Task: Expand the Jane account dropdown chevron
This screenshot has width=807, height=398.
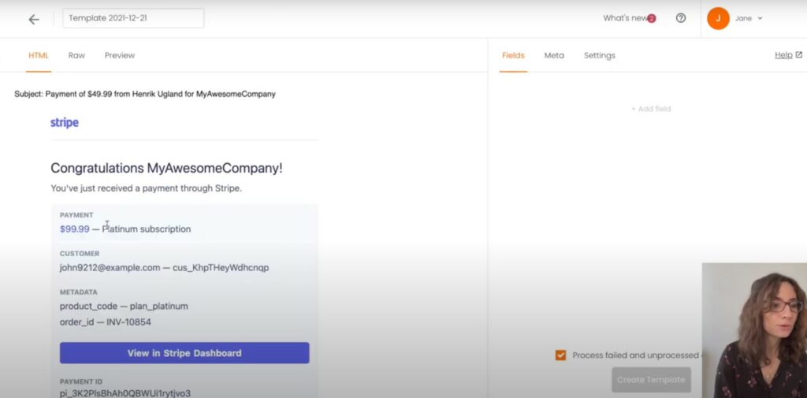Action: pos(760,19)
